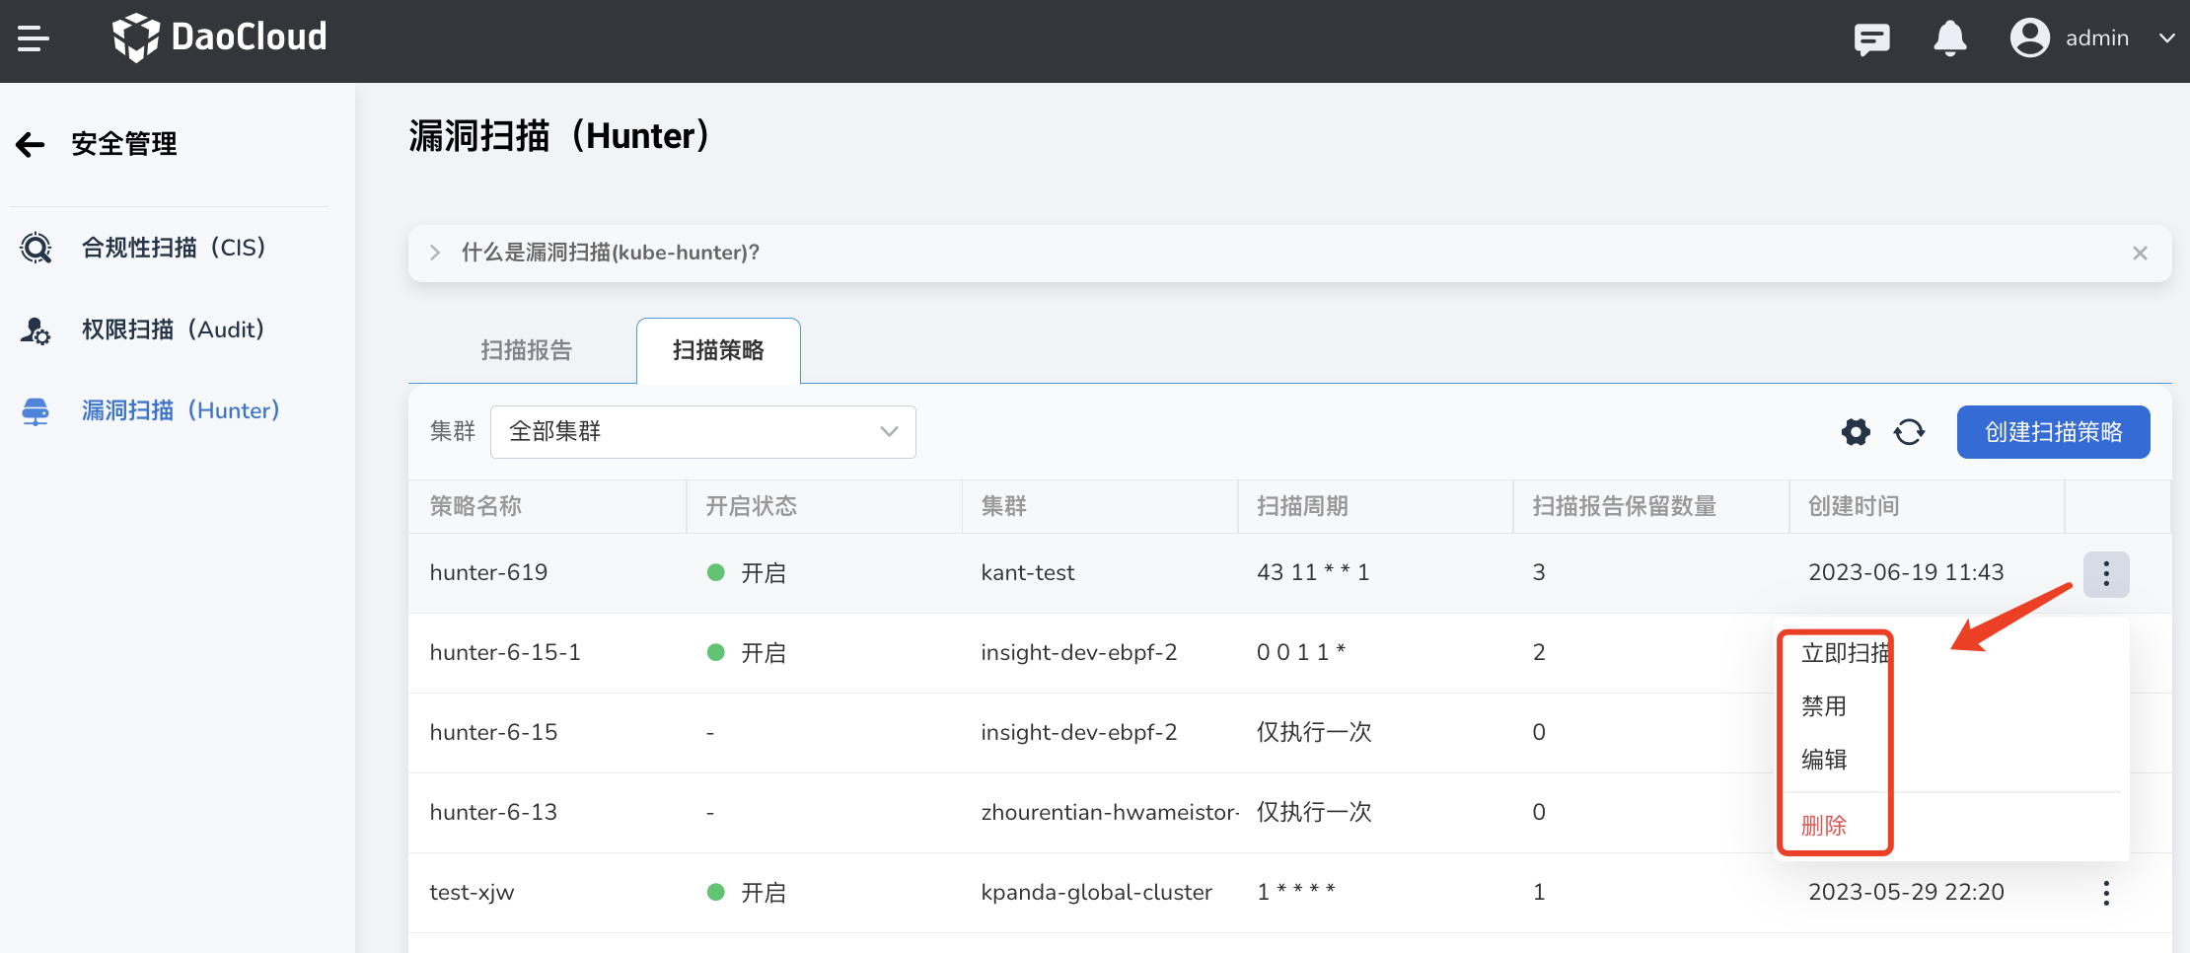2190x953 pixels.
Task: Click the Audit user-gear icon
Action: click(x=36, y=330)
